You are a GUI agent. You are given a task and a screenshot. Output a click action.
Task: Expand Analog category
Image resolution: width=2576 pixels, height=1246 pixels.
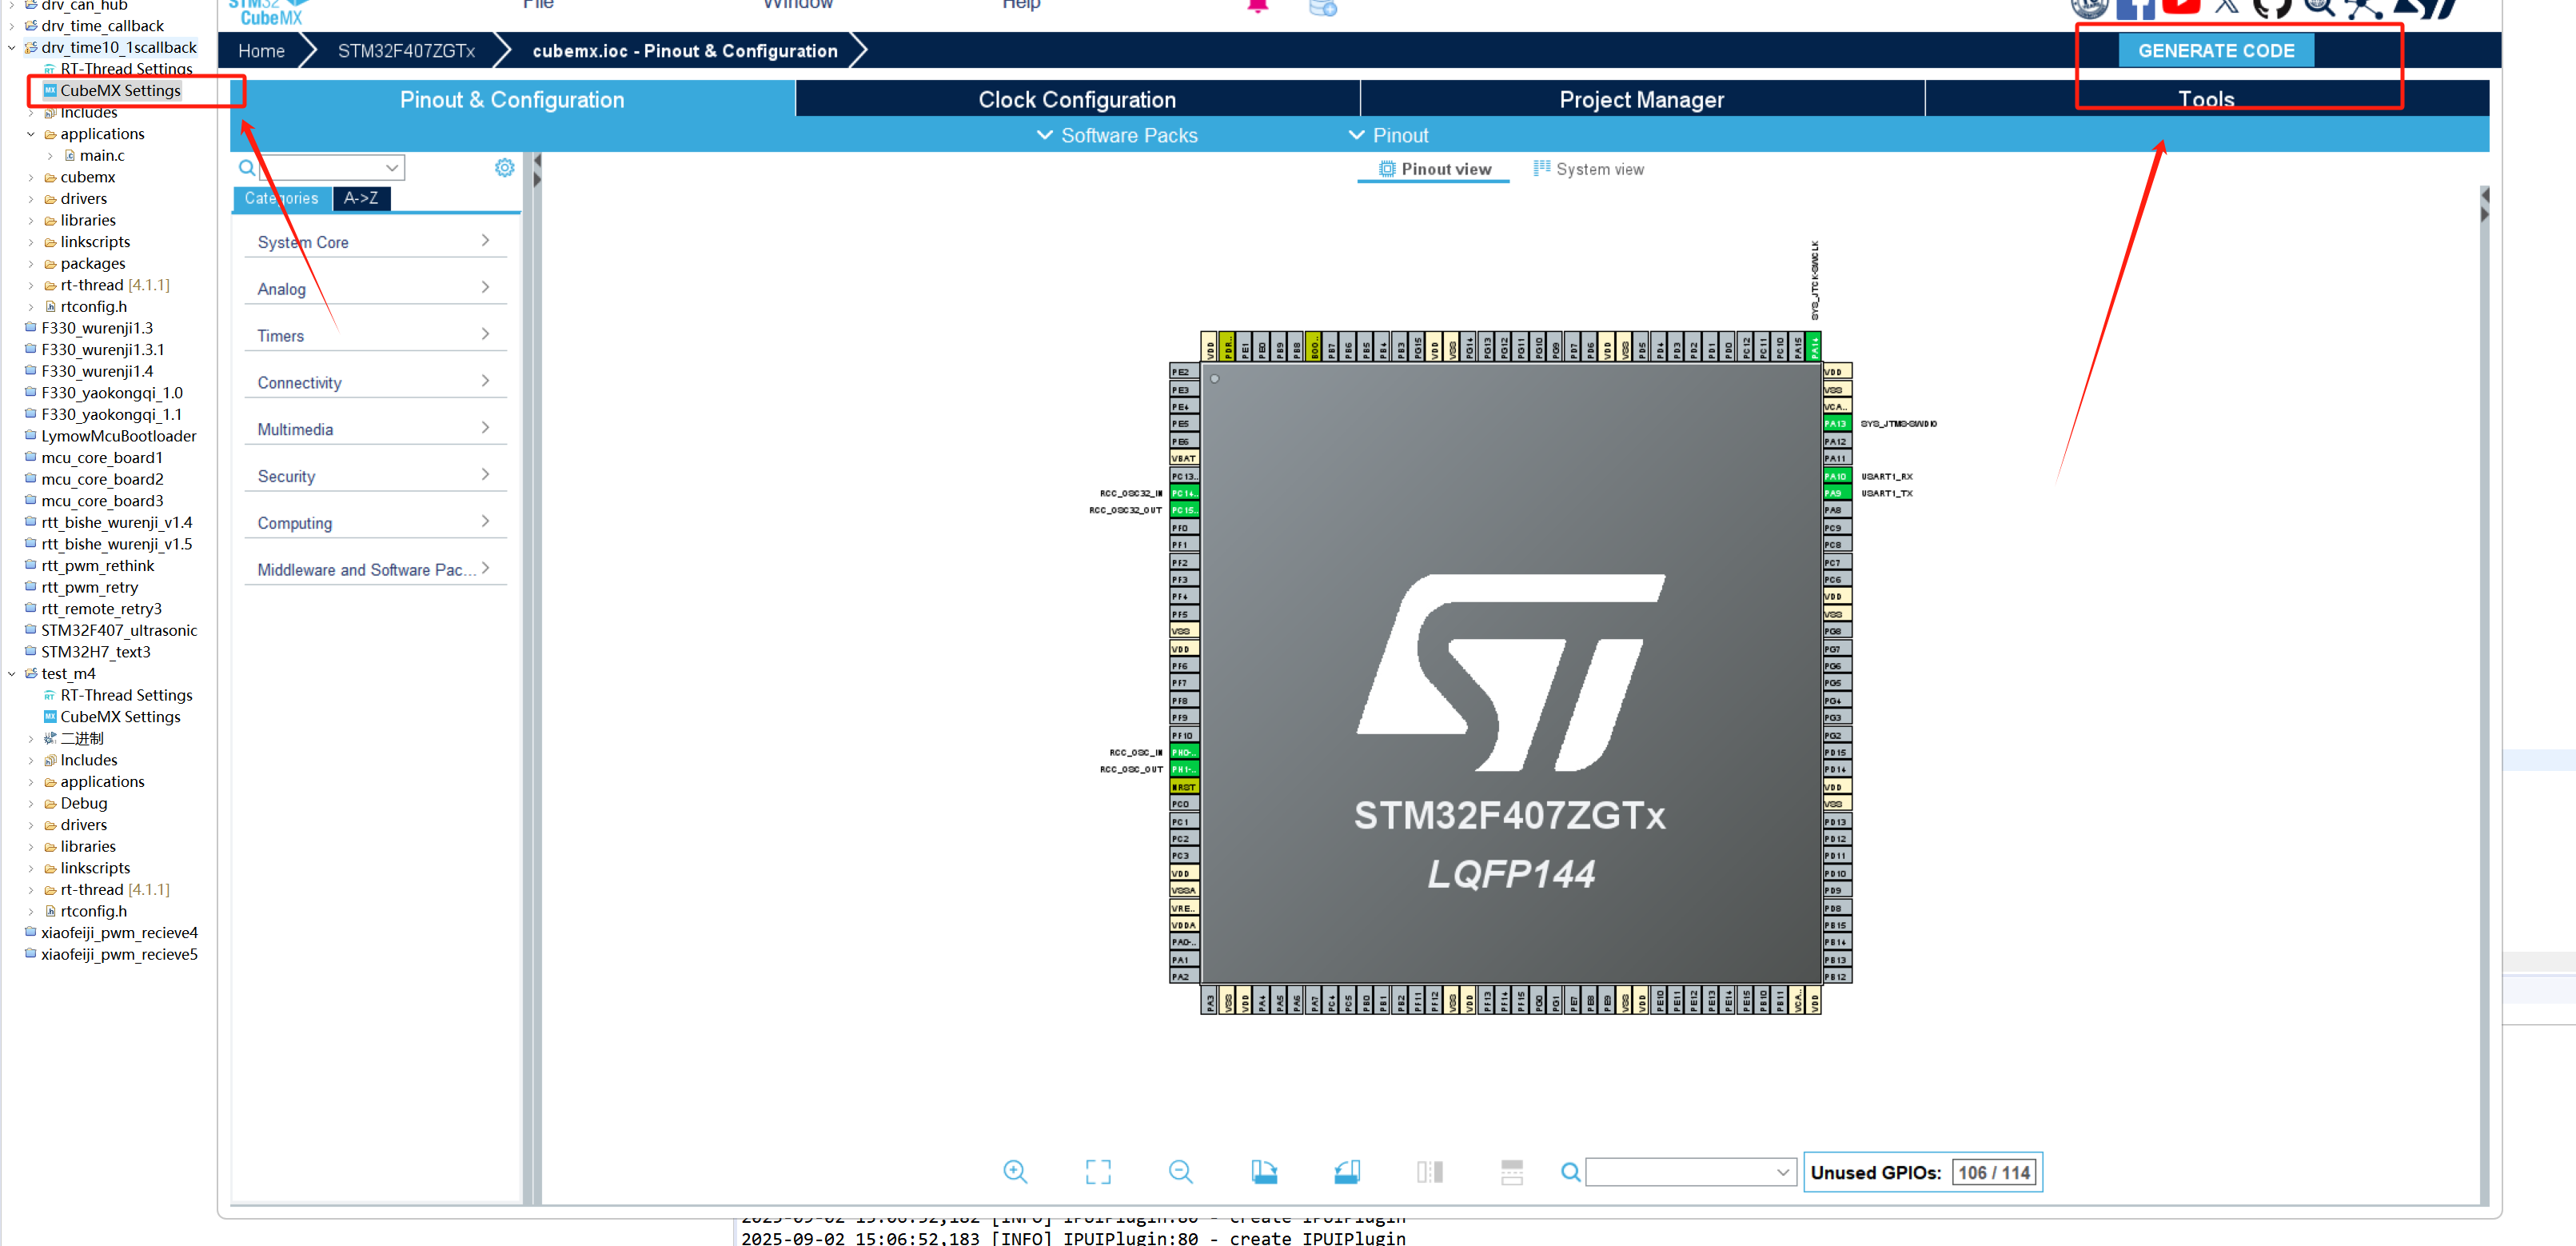coord(375,289)
